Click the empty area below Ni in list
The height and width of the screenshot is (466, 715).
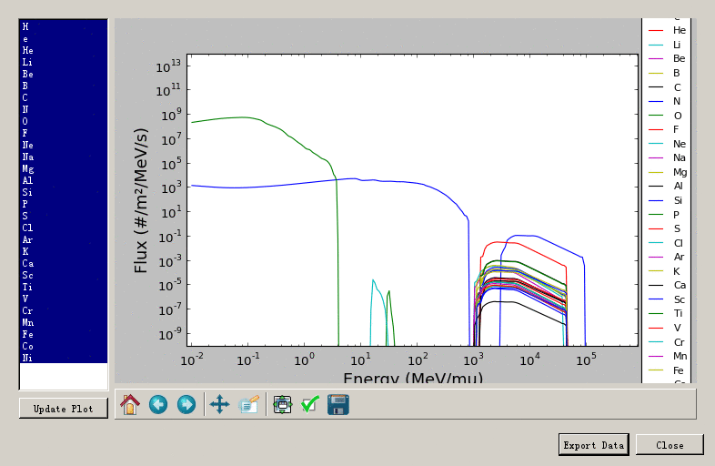click(64, 376)
